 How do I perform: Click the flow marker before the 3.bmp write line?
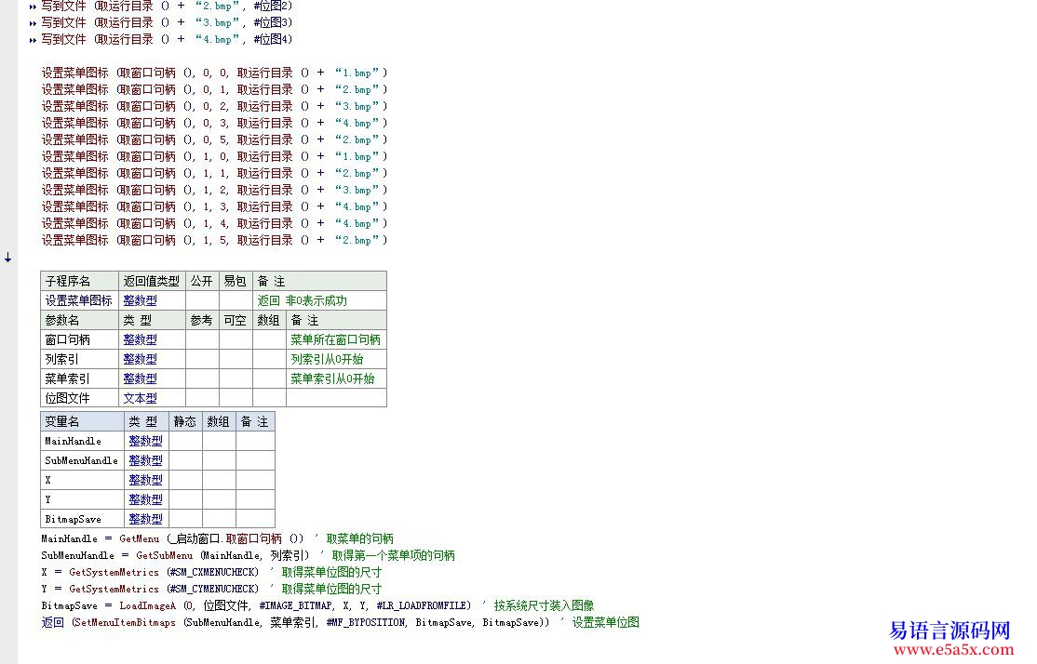tap(33, 23)
